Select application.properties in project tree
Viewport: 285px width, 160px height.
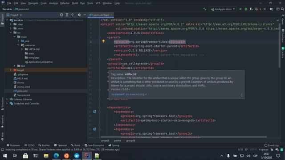[41, 62]
